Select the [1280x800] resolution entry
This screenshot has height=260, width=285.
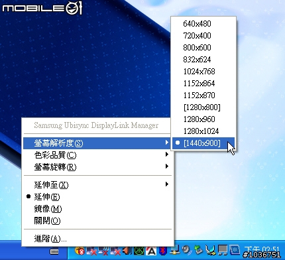pyautogui.click(x=203, y=107)
